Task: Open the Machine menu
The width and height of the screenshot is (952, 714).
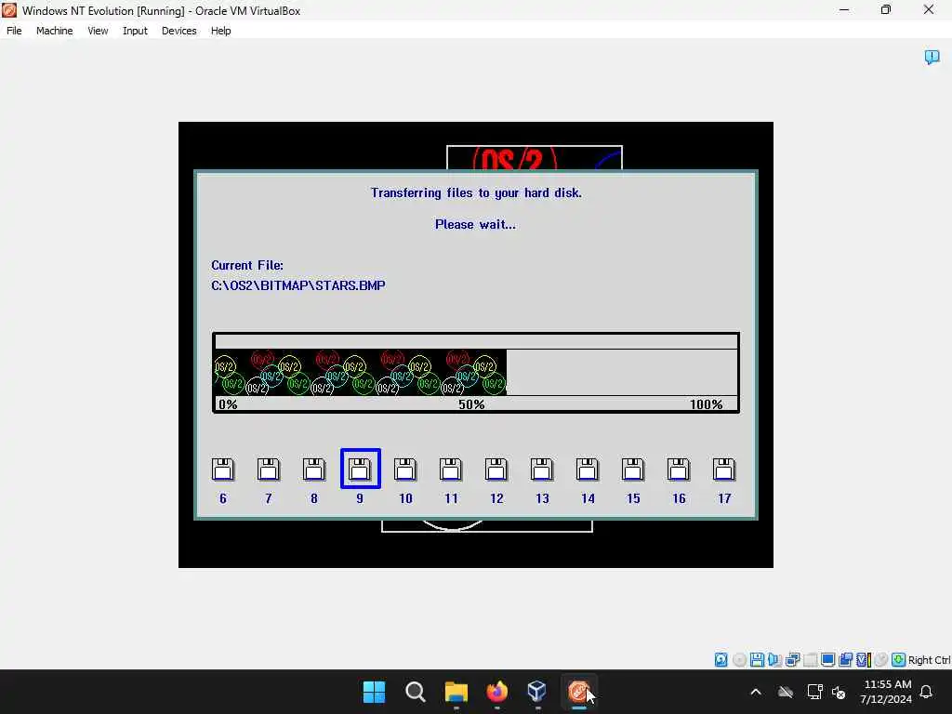Action: (x=54, y=31)
